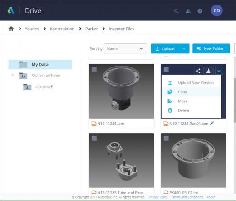This screenshot has width=236, height=201.
Task: Click pencil rename icon next to N19-11285.Run01.iam
Action: [x=212, y=123]
